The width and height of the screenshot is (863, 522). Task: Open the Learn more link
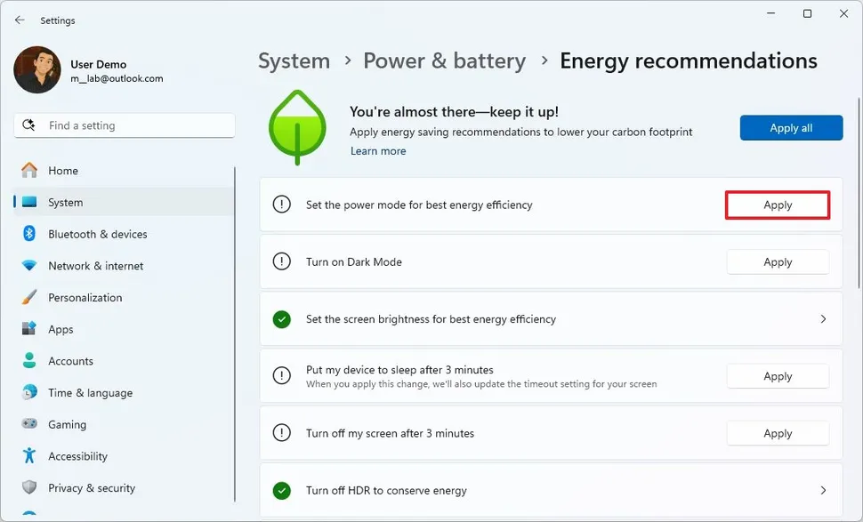[378, 150]
